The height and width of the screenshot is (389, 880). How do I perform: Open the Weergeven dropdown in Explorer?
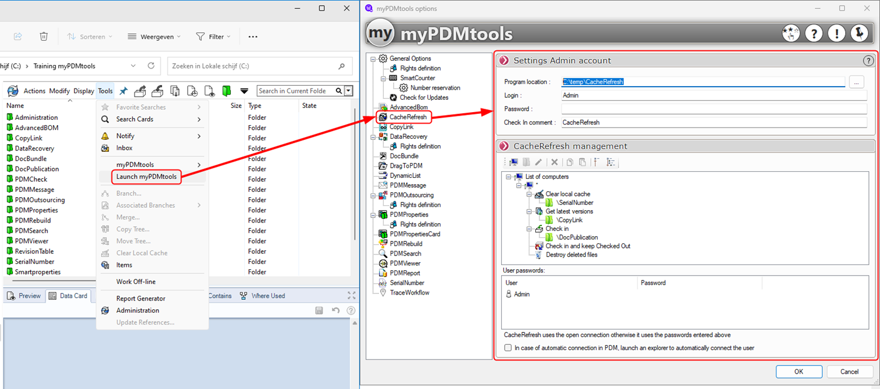coord(154,37)
